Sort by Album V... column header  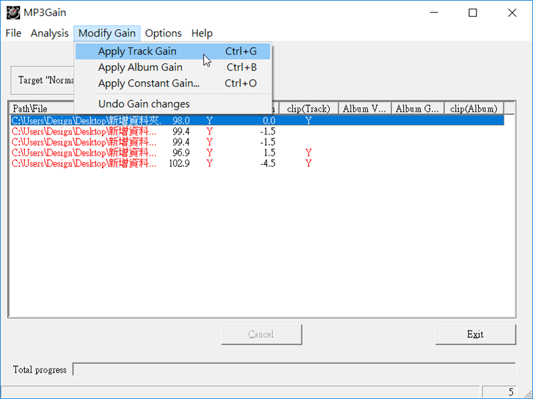tap(364, 108)
